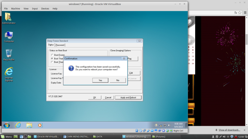Open file manager launcher in Mint panel
The image size is (248, 139).
pyautogui.click(x=29, y=137)
